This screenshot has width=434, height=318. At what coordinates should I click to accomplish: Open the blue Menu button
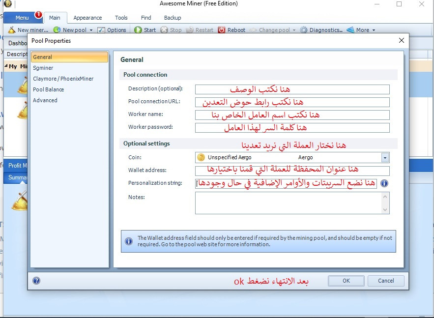tap(22, 18)
